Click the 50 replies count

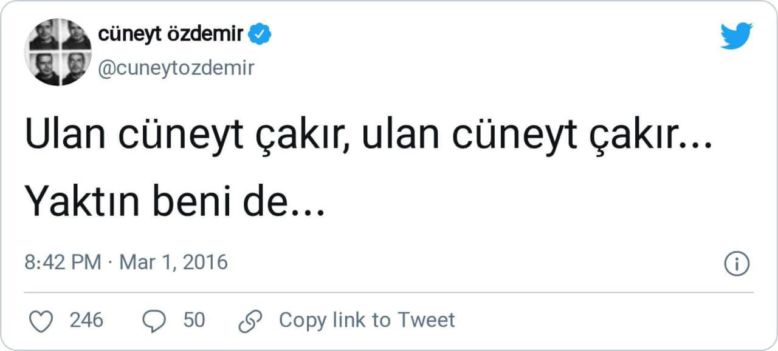point(194,319)
